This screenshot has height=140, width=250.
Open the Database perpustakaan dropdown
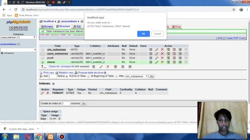click(18, 37)
